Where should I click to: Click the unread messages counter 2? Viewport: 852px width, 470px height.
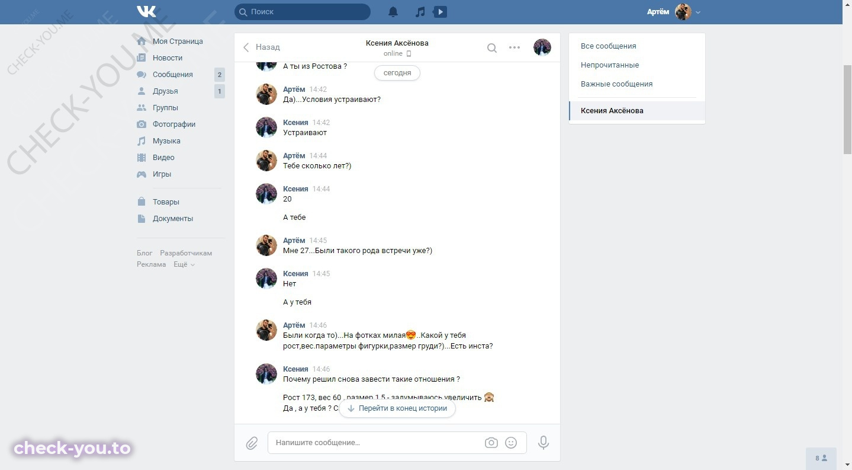coord(220,75)
